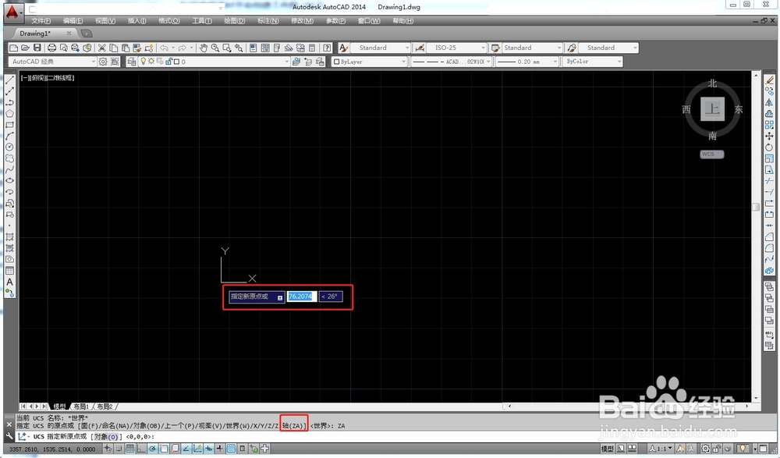
Task: Click the Drawing1* document tab
Action: [41, 34]
